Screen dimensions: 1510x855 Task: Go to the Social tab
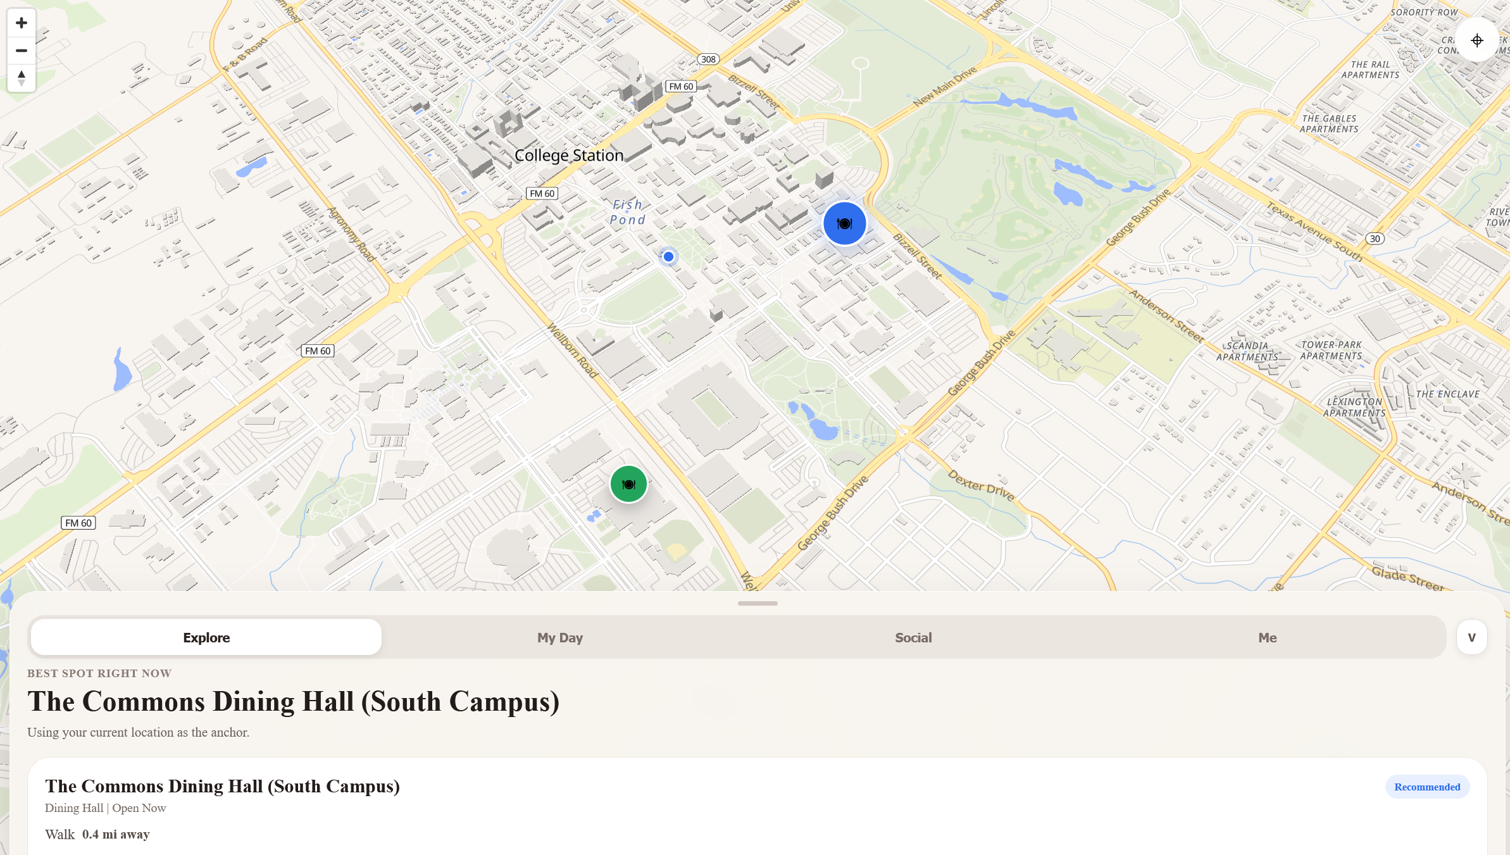coord(913,637)
